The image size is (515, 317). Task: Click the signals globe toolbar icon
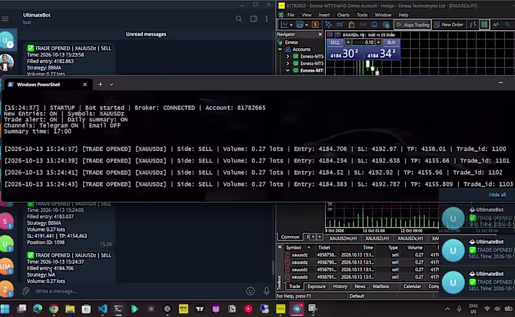pyautogui.click(x=386, y=24)
